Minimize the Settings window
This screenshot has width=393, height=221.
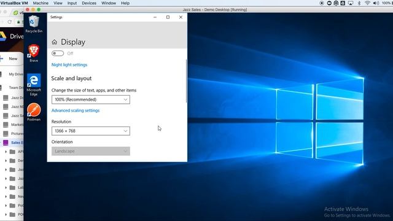coord(155,17)
